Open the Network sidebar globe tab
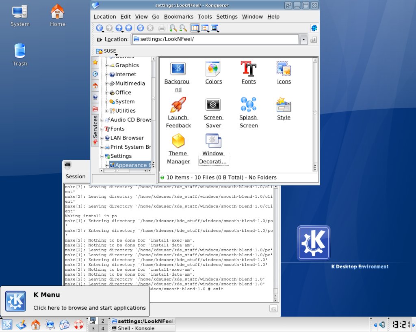 95,97
